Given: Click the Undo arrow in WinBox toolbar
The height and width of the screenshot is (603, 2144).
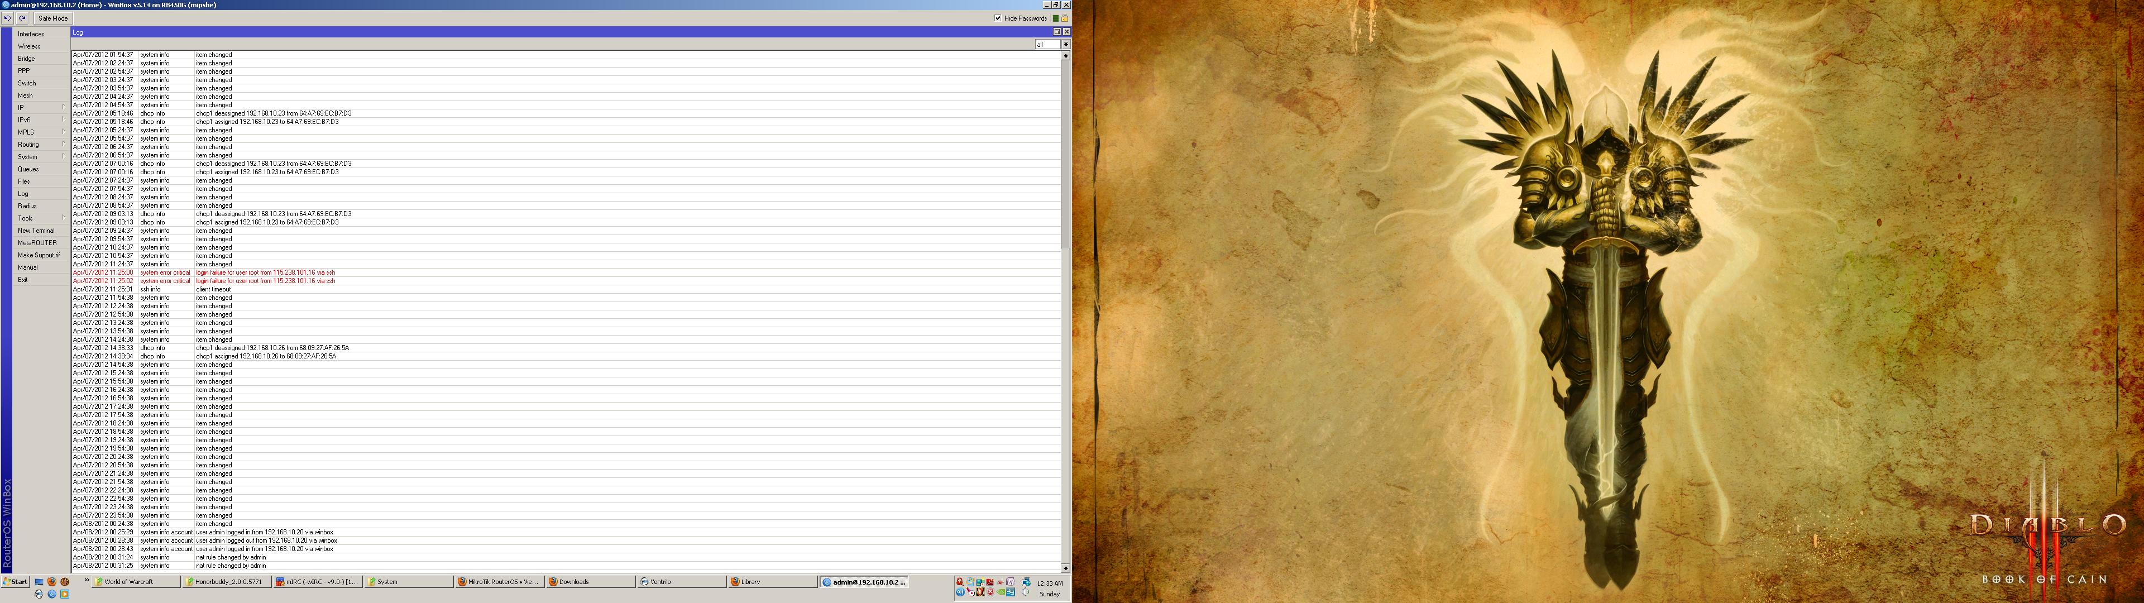Looking at the screenshot, I should click(7, 18).
